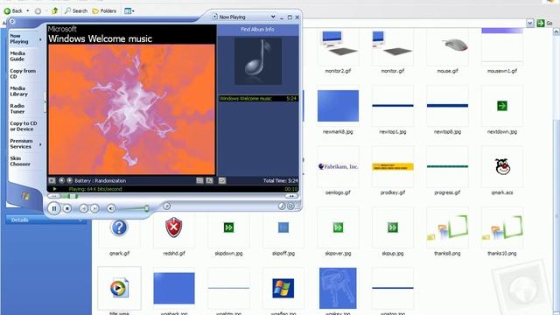Open address bar dropdown arrow
Image resolution: width=560 pixels, height=315 pixels.
[530, 24]
